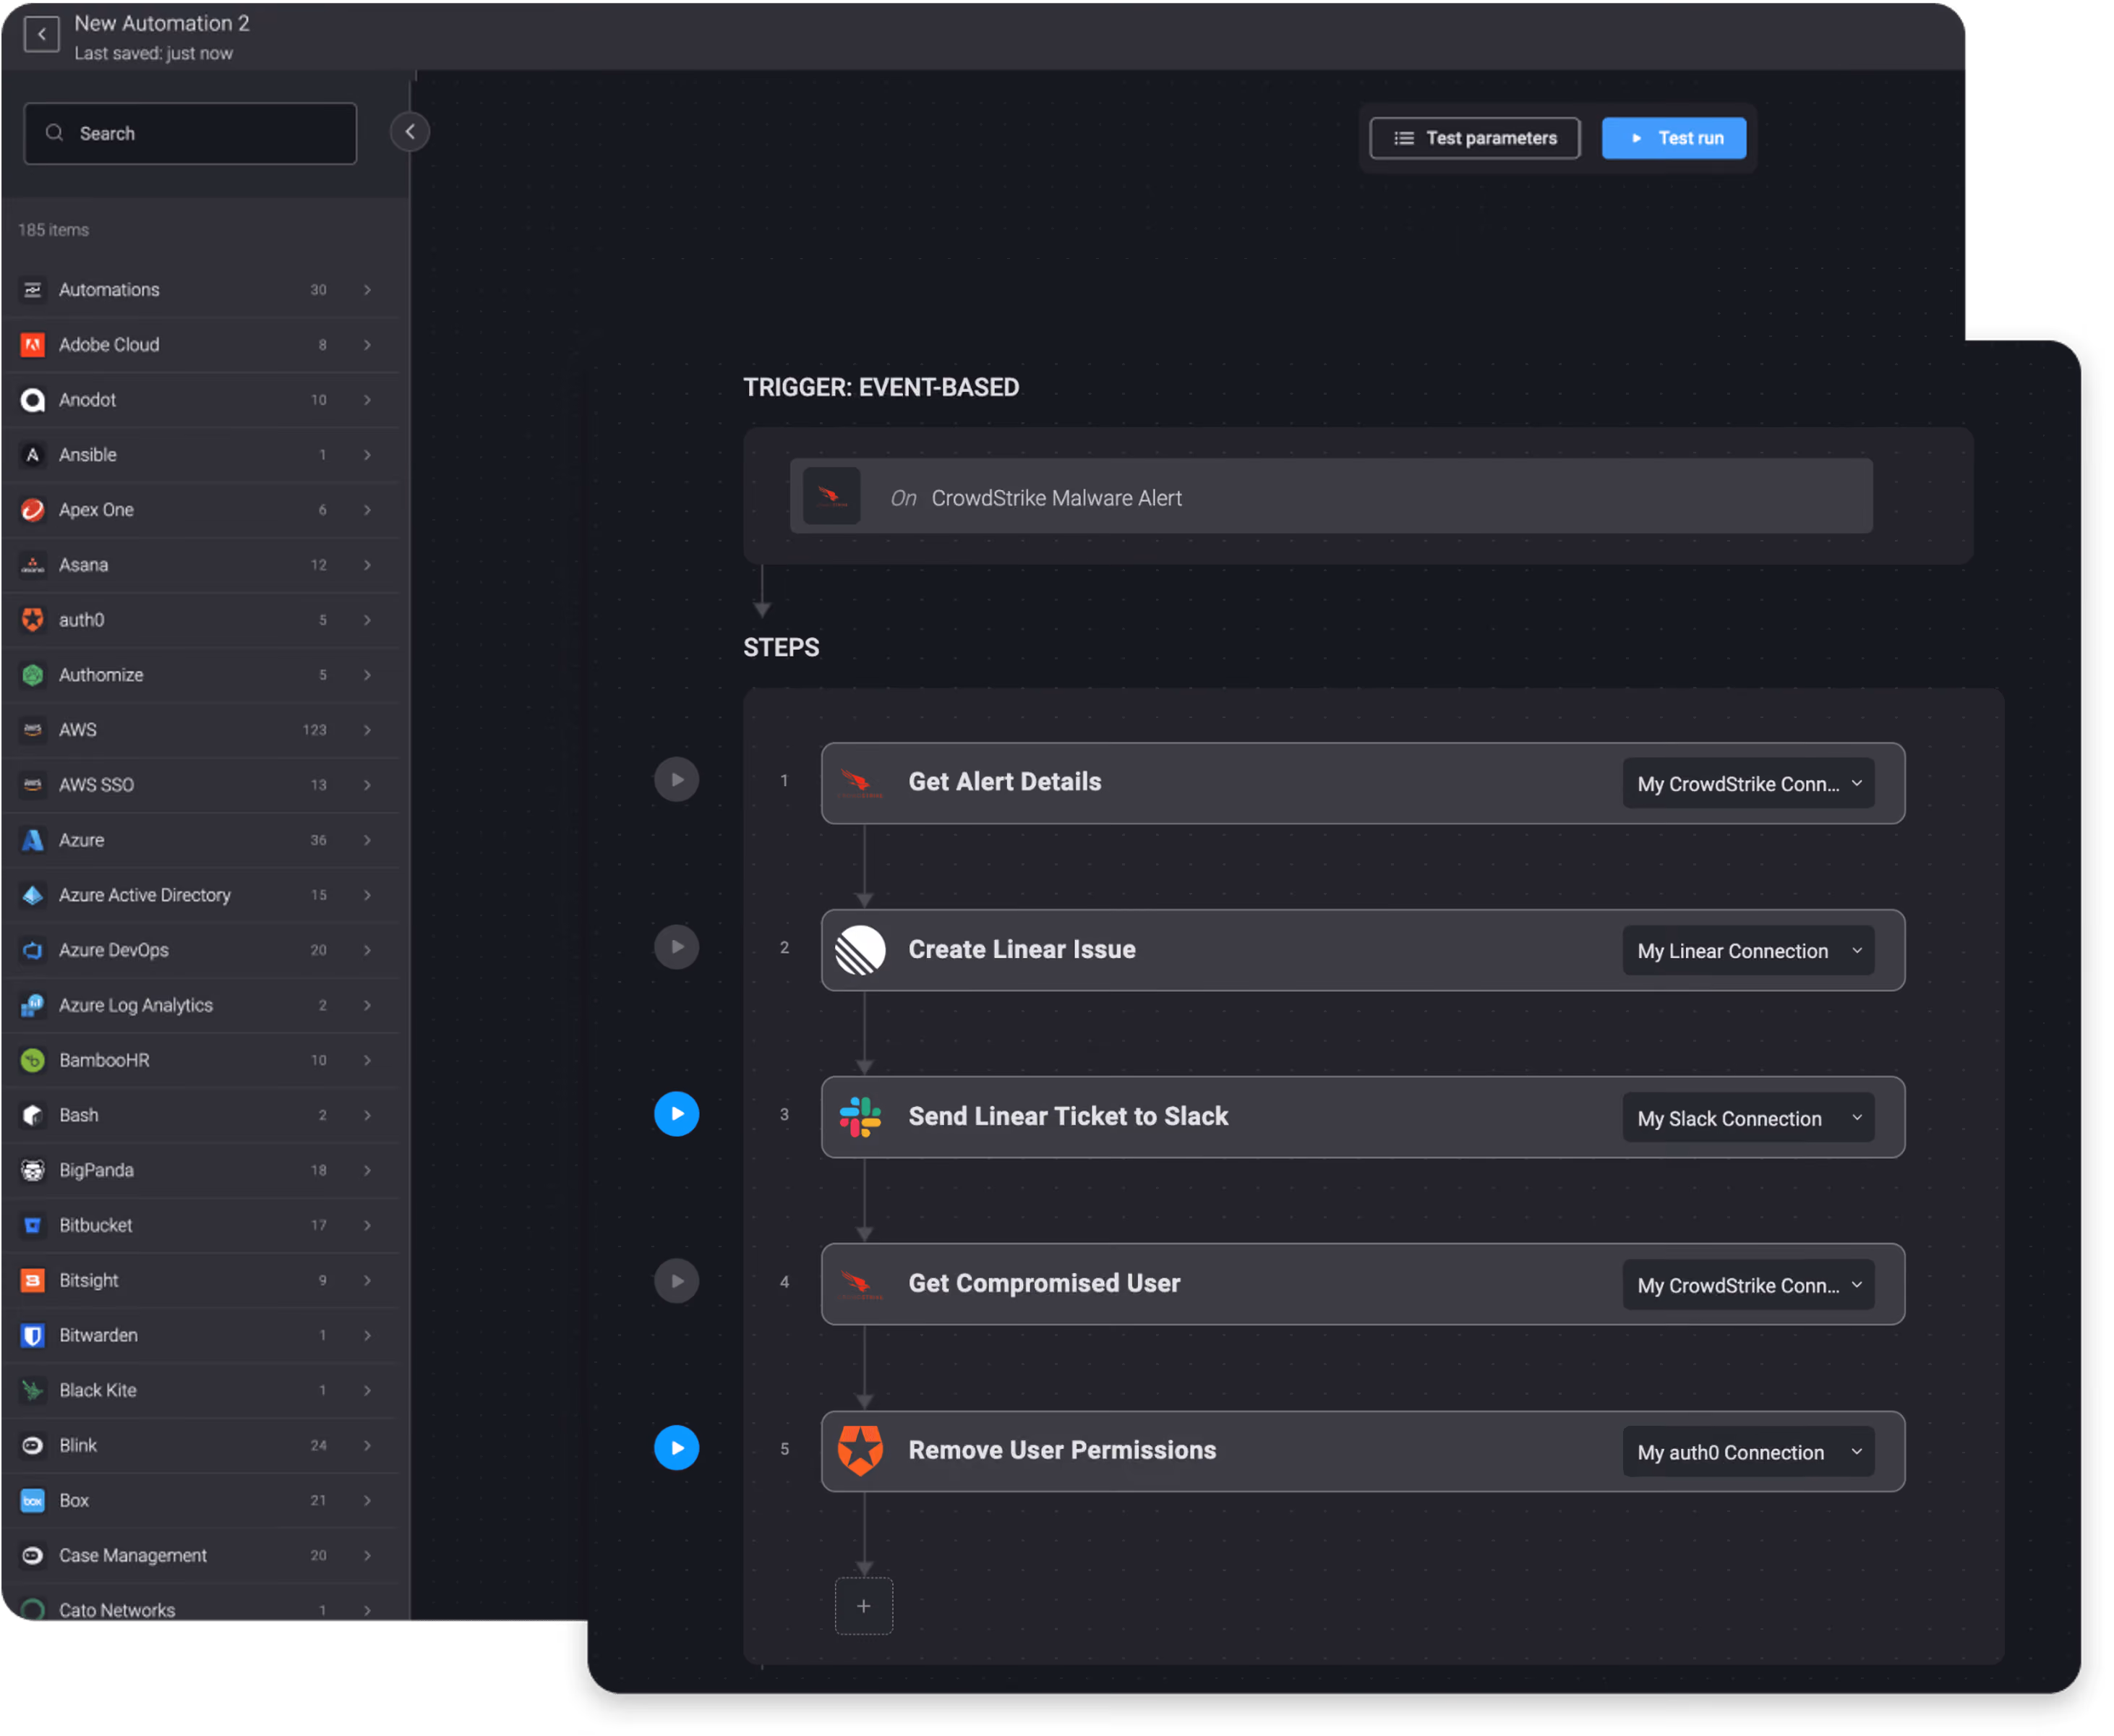Image resolution: width=2114 pixels, height=1736 pixels.
Task: Open the My Slack Connection dropdown
Action: click(1748, 1118)
